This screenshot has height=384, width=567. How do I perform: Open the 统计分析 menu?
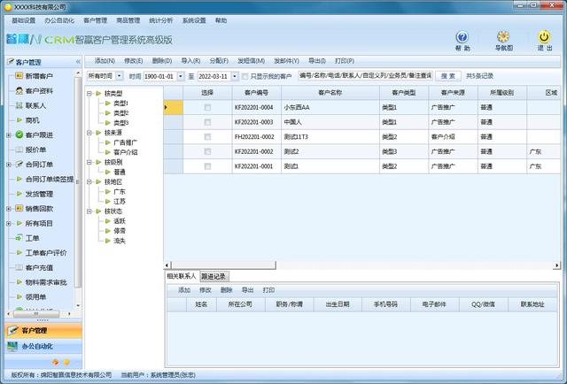pyautogui.click(x=161, y=19)
